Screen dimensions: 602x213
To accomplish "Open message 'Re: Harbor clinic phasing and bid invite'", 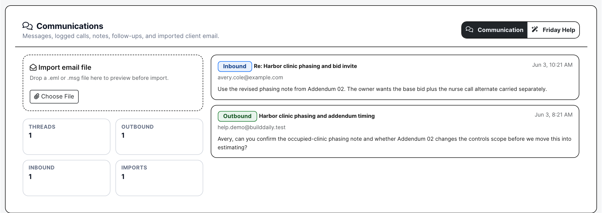I will [305, 66].
